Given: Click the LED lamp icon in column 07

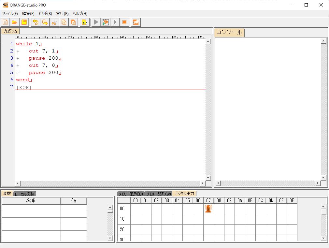Looking at the screenshot, I should 208,209.
